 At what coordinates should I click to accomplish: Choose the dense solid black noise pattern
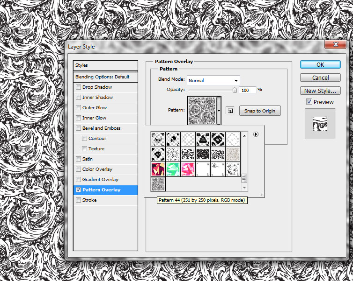203,154
